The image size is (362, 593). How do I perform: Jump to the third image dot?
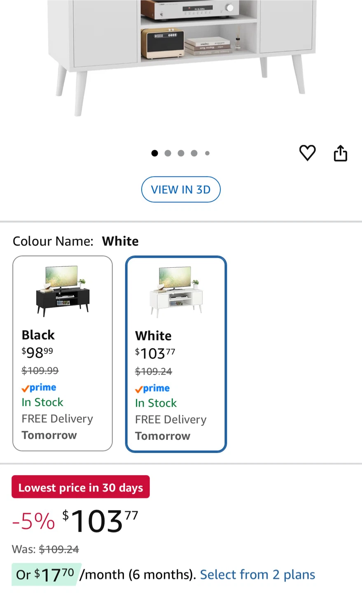point(181,153)
